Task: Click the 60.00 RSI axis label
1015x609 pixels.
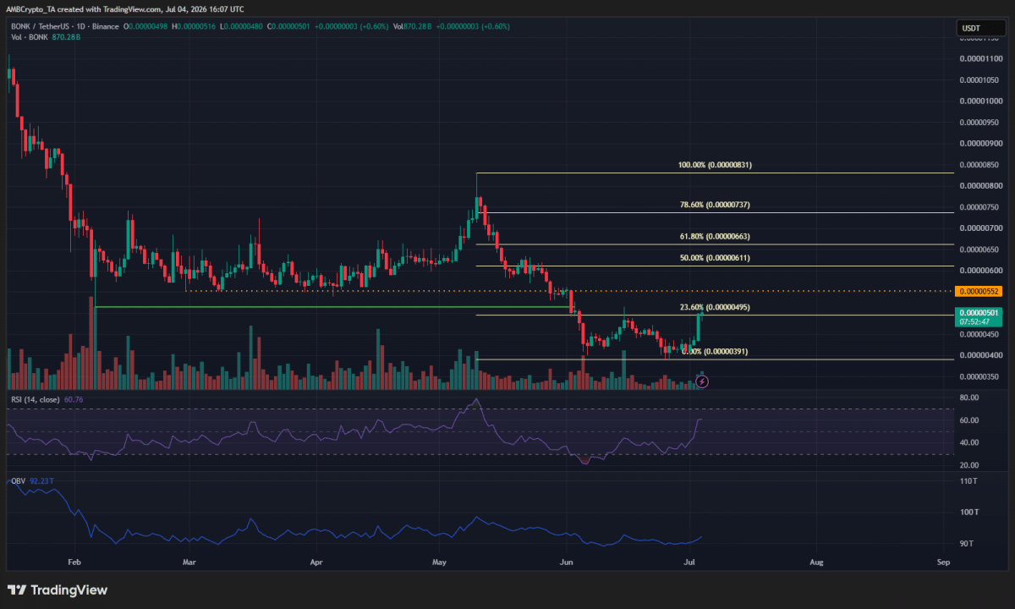Action: coord(969,420)
